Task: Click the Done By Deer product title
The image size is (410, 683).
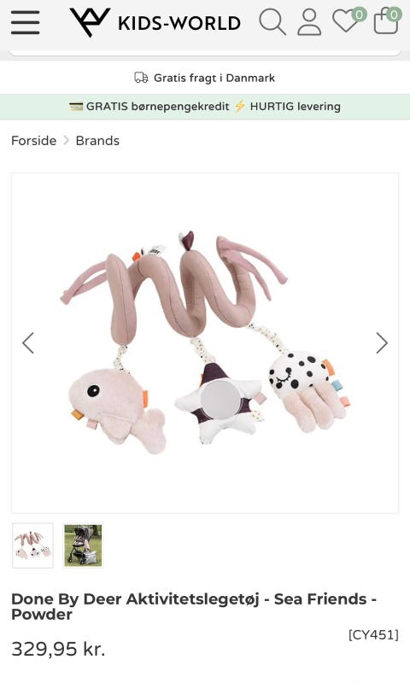Action: coord(194,606)
